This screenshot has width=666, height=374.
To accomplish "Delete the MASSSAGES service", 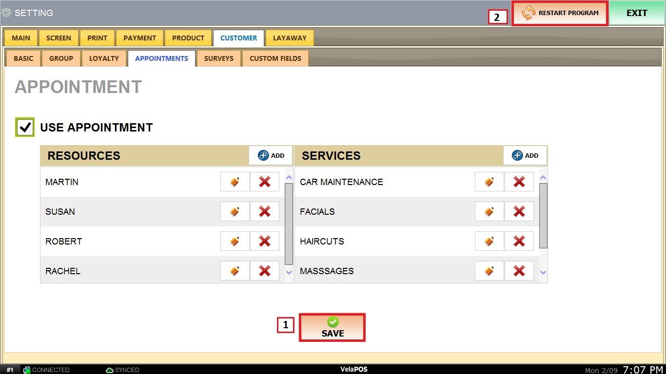I will point(519,271).
